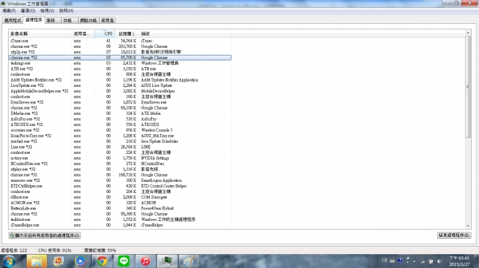
Task: Select the SonicFocusTray.exe *32 row
Action: click(120, 135)
